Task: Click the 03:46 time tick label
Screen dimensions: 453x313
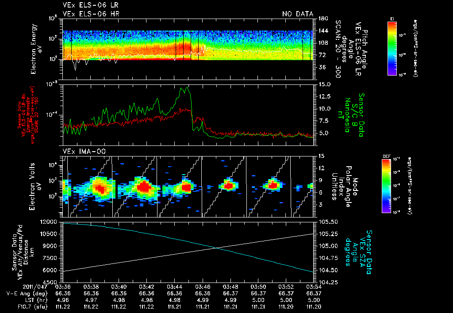Action: click(202, 287)
